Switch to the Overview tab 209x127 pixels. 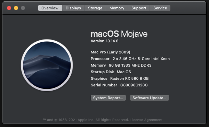click(50, 8)
